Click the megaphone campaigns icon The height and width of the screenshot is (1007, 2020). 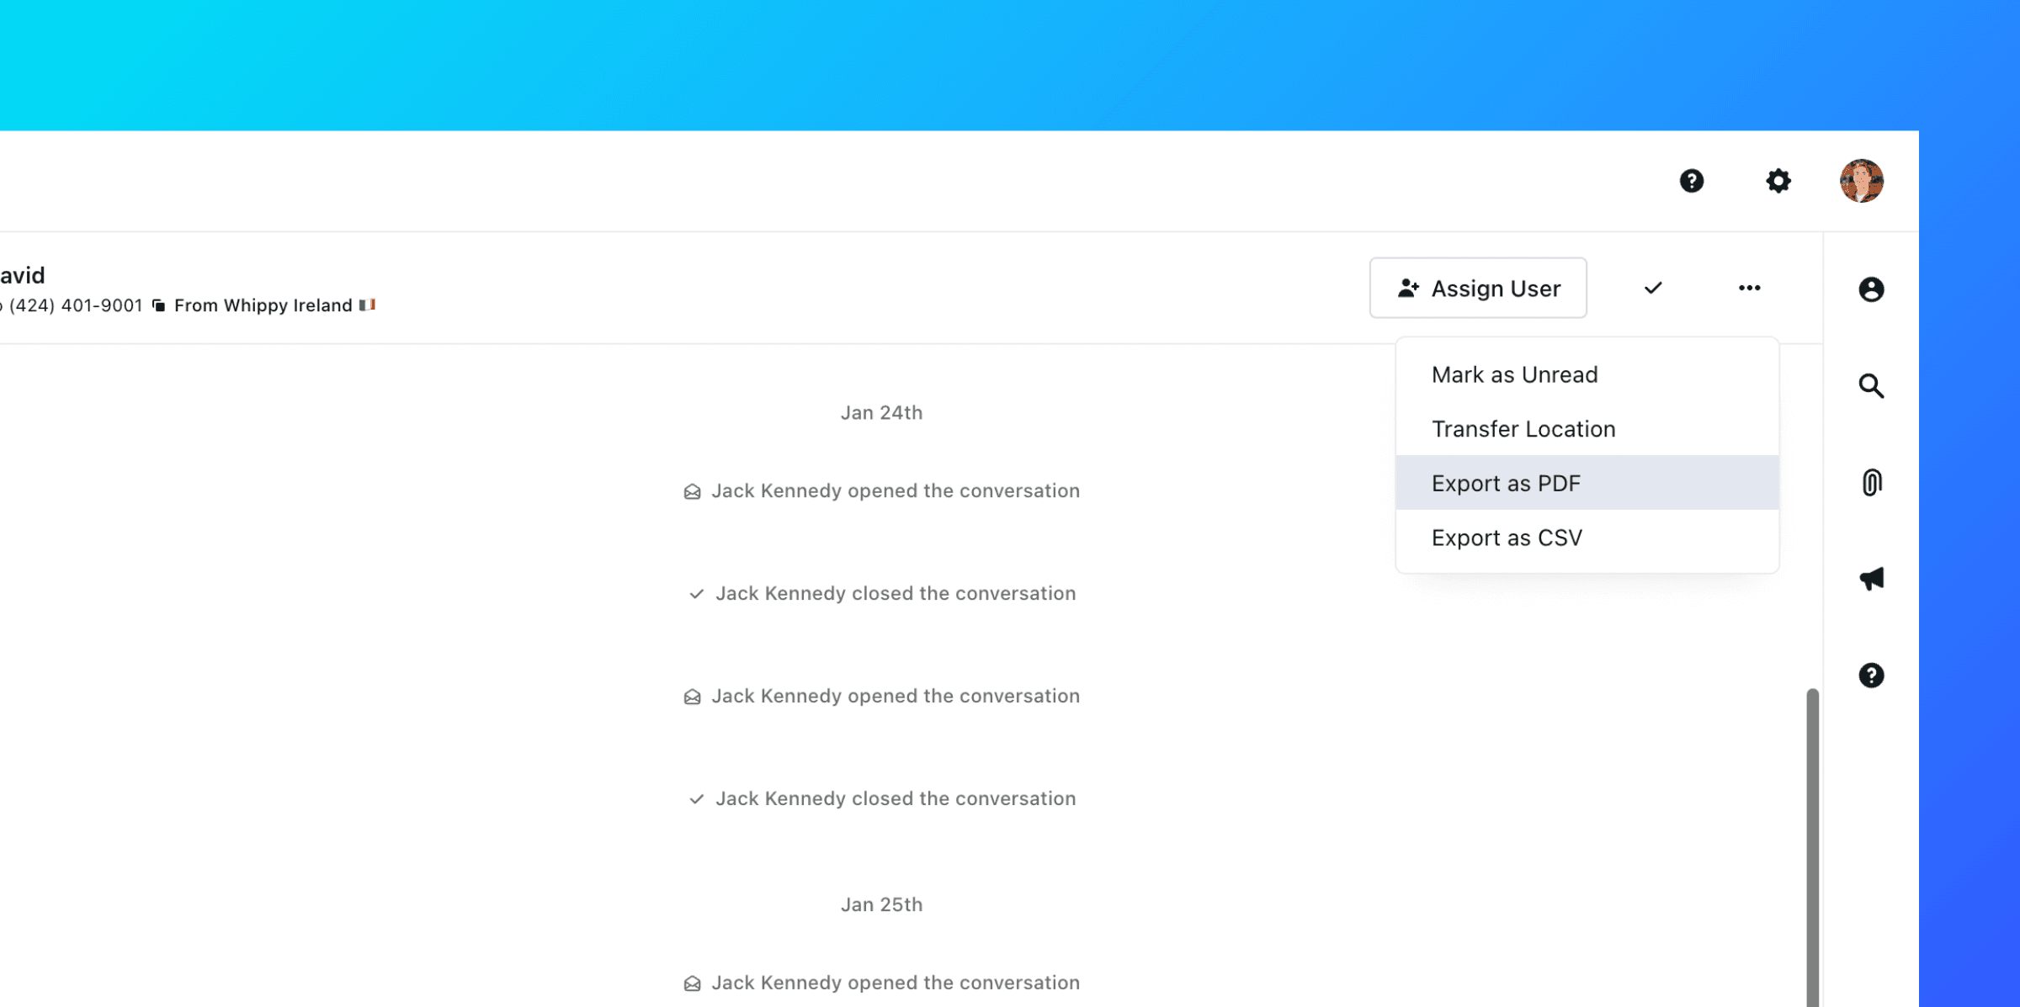pos(1870,578)
